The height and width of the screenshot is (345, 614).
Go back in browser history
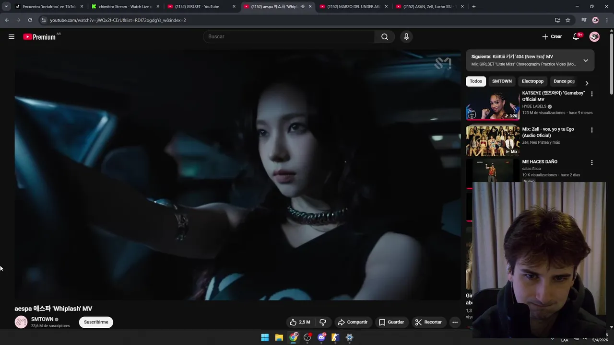coord(7,20)
